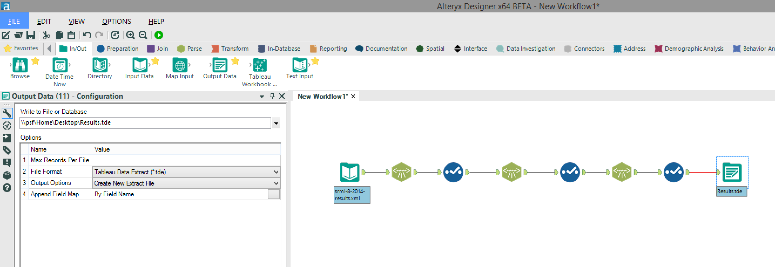Click the Max Records Per File value field
775x267 pixels.
pyautogui.click(x=186, y=160)
